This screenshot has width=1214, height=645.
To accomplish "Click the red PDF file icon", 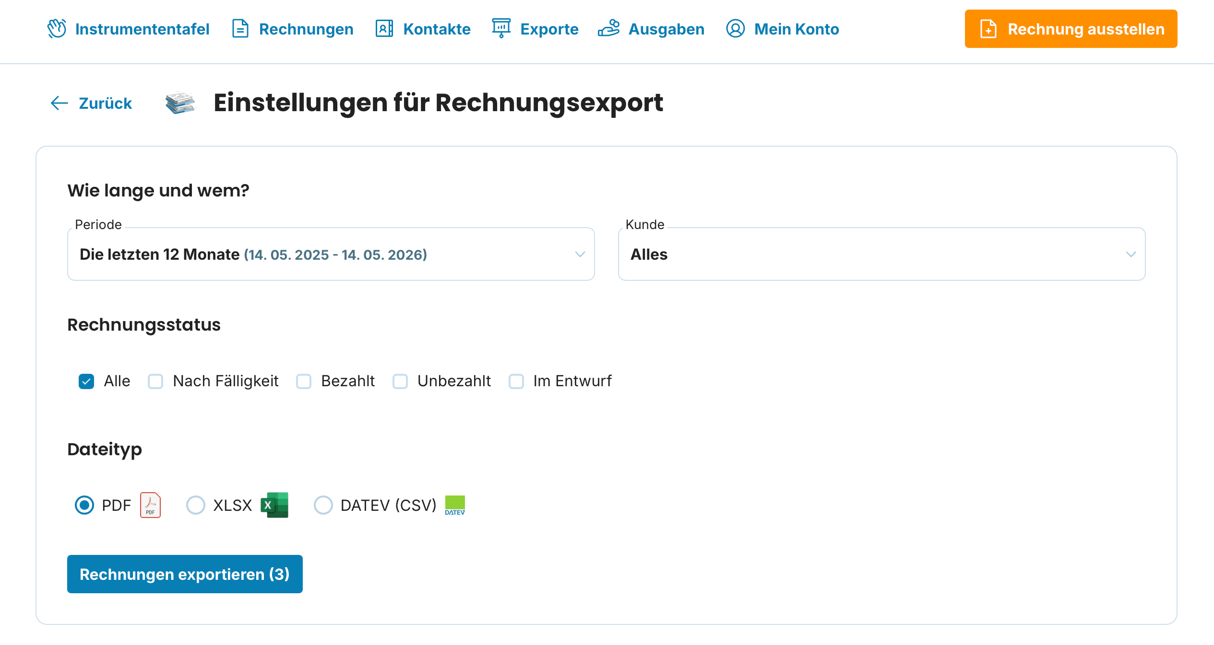I will tap(150, 505).
